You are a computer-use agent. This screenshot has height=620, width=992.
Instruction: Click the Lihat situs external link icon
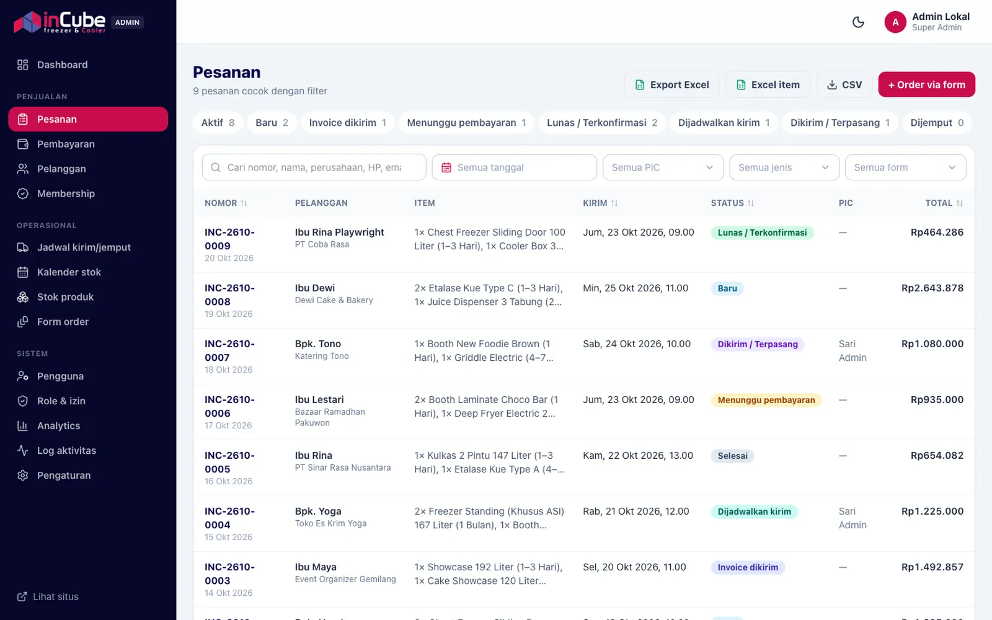(x=22, y=596)
